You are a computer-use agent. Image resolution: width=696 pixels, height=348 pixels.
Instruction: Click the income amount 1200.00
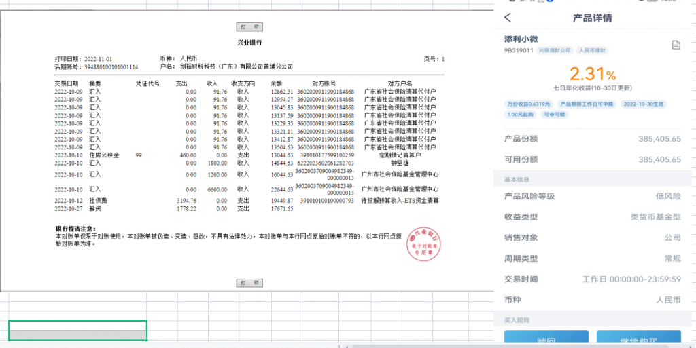pyautogui.click(x=217, y=174)
